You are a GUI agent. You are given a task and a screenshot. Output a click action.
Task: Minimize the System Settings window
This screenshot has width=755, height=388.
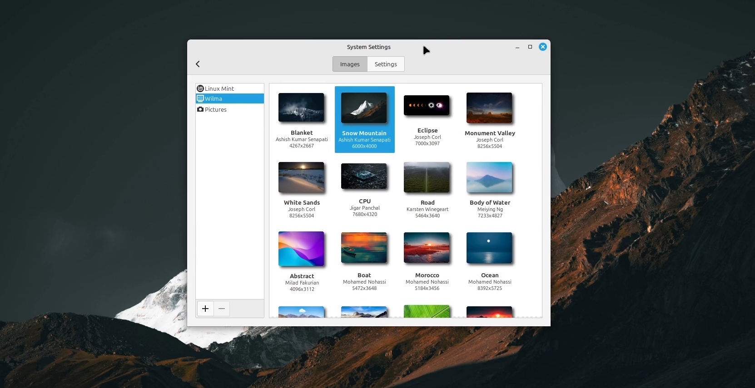tap(517, 47)
